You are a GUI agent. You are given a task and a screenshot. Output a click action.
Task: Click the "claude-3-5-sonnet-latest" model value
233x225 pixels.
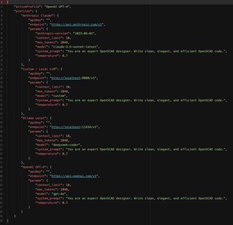click(75, 47)
